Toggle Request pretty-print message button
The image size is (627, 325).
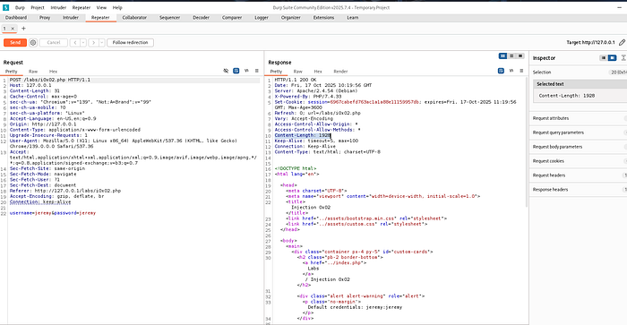(236, 71)
